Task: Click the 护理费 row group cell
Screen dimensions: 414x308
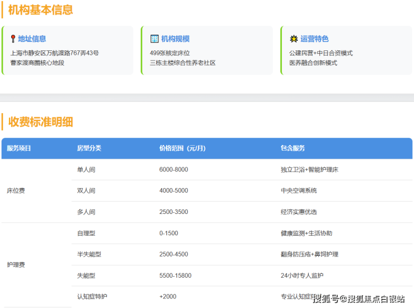Action: [x=16, y=265]
